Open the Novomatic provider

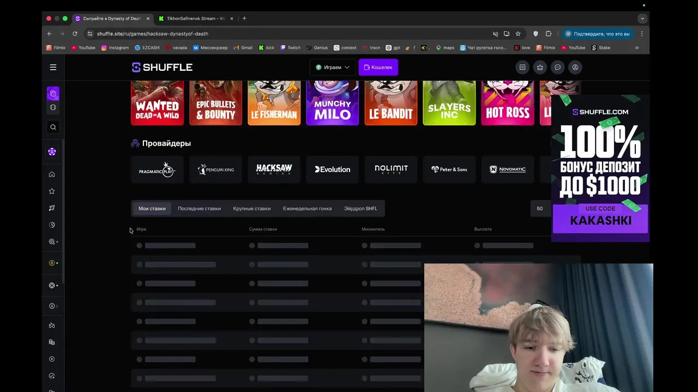pyautogui.click(x=508, y=170)
